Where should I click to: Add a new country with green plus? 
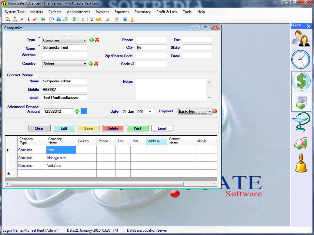(x=91, y=64)
